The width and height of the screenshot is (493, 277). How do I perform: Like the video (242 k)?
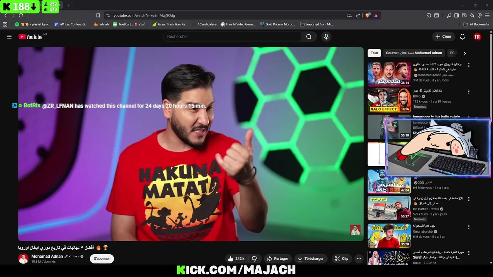(236, 259)
